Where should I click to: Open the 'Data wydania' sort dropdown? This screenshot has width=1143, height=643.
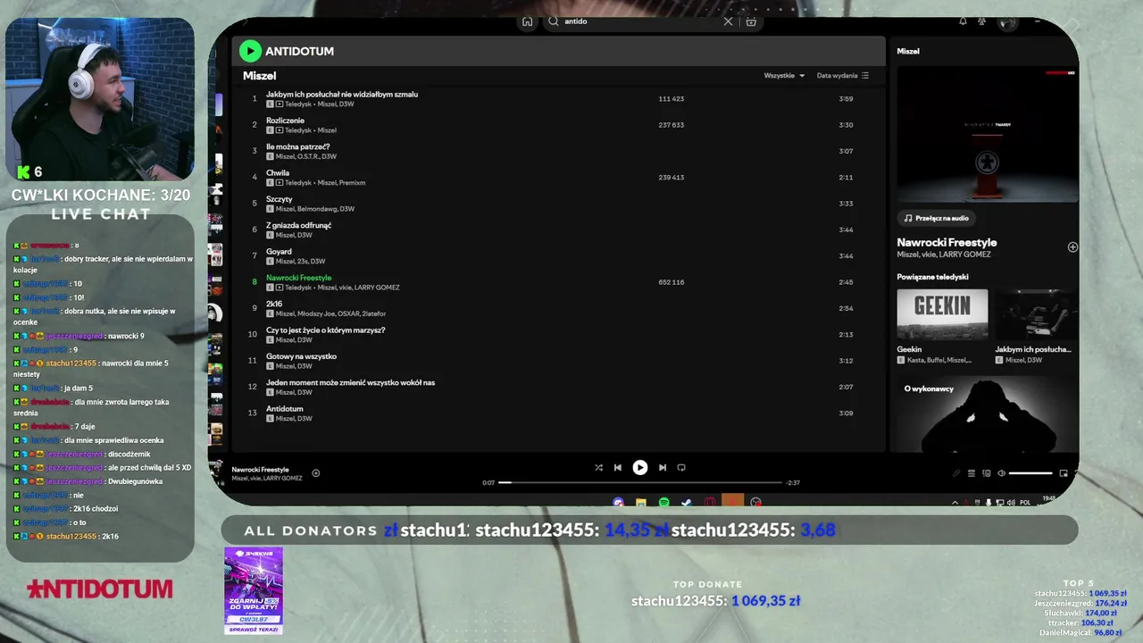[x=843, y=76]
